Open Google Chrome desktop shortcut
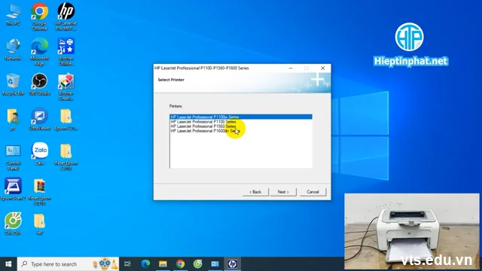482x271 pixels. [40, 17]
